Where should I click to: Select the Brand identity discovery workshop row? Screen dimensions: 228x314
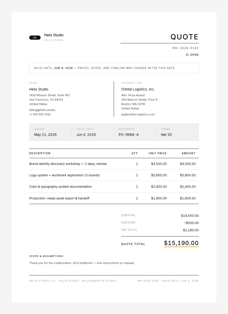[114, 164]
